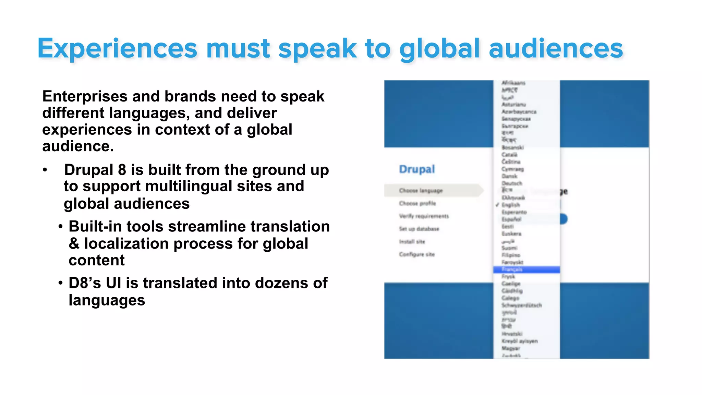The image size is (702, 395).
Task: Select Schwyzerdütsch from the dropdown
Action: pos(522,305)
